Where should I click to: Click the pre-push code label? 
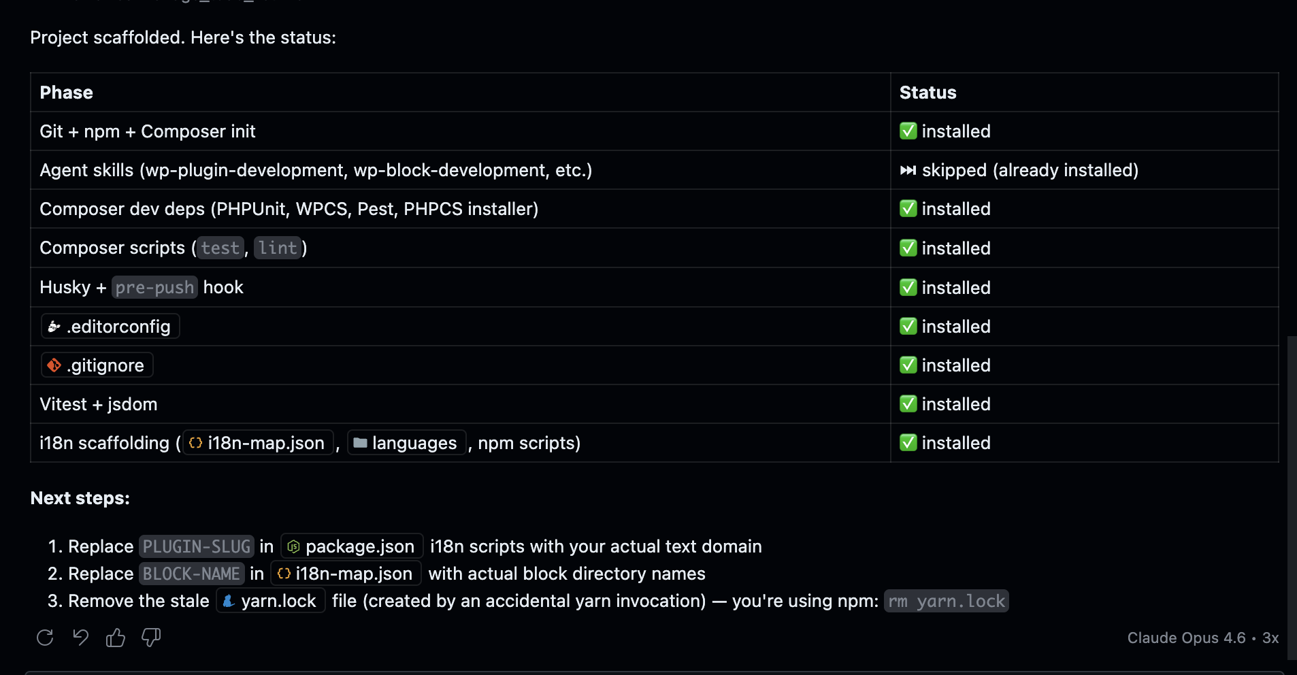coord(154,288)
